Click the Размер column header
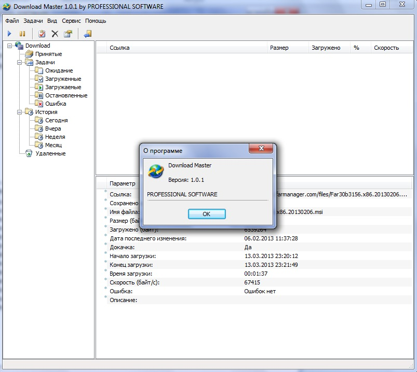This screenshot has width=417, height=372. tap(279, 48)
